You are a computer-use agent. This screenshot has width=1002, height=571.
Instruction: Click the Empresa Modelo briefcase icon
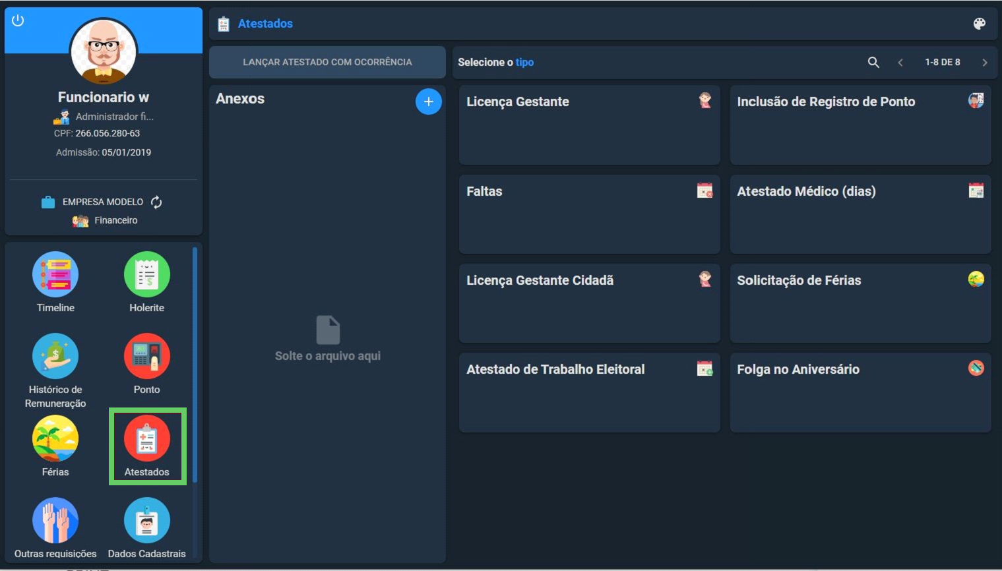tap(48, 202)
